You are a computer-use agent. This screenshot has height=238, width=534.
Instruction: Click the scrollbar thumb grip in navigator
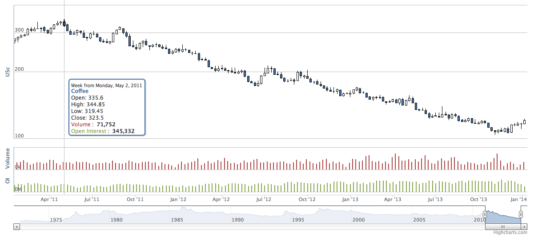(x=503, y=226)
